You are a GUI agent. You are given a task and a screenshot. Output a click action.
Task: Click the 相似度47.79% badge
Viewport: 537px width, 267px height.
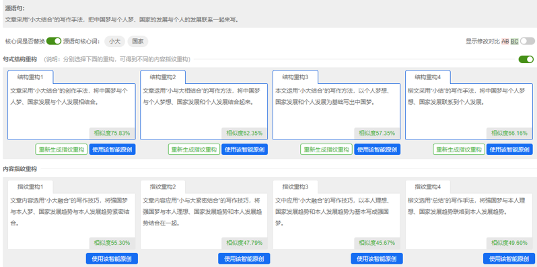[244, 243]
